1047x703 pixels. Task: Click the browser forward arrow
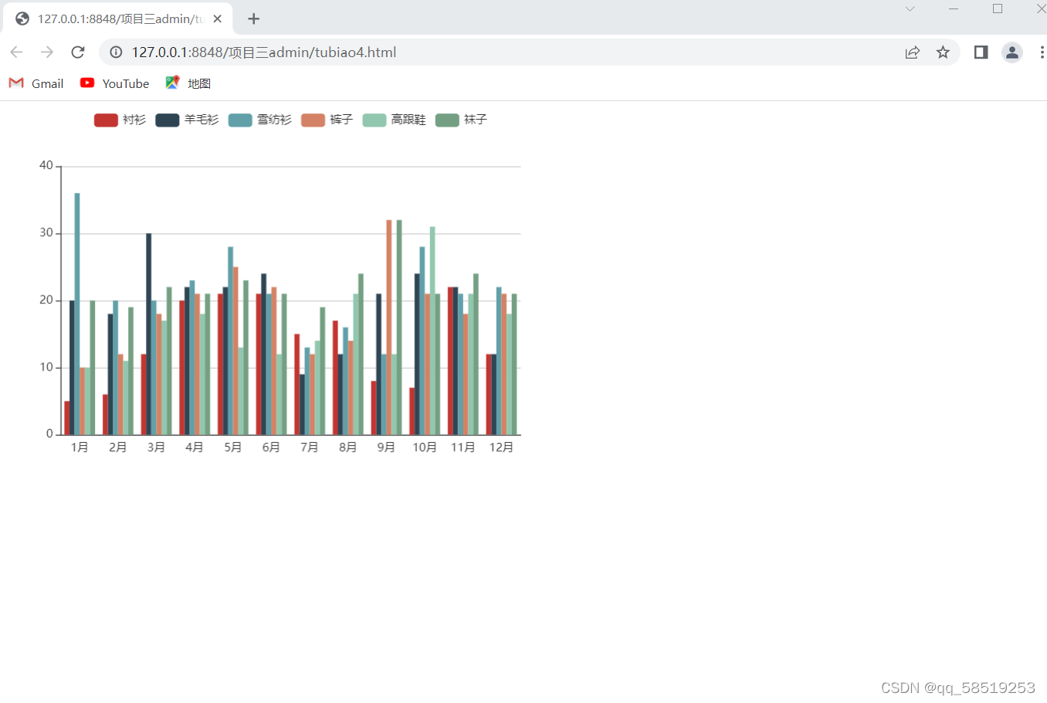click(47, 52)
